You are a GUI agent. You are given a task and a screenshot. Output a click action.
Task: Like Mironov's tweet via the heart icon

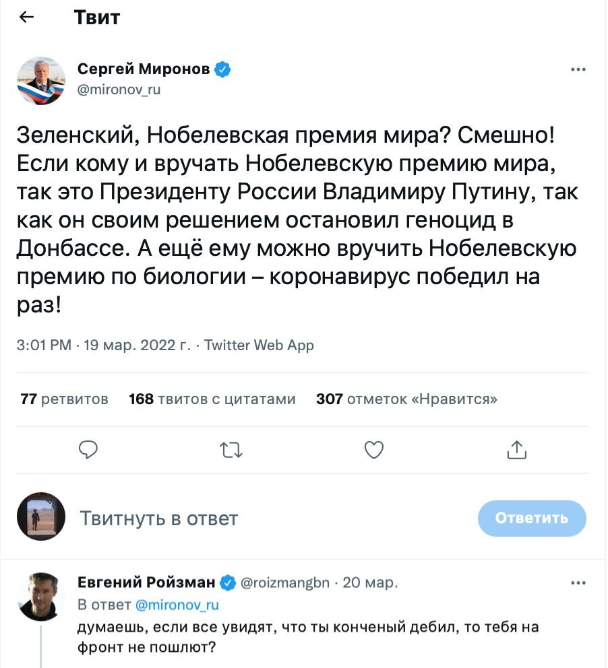[x=374, y=449]
